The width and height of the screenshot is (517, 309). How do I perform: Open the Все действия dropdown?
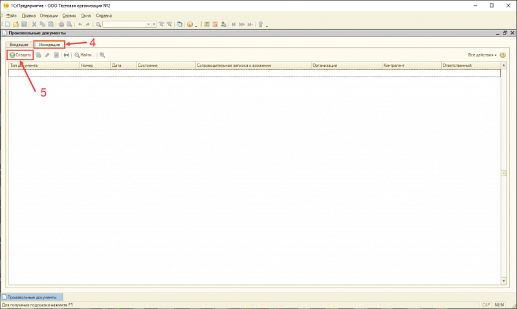tap(482, 55)
